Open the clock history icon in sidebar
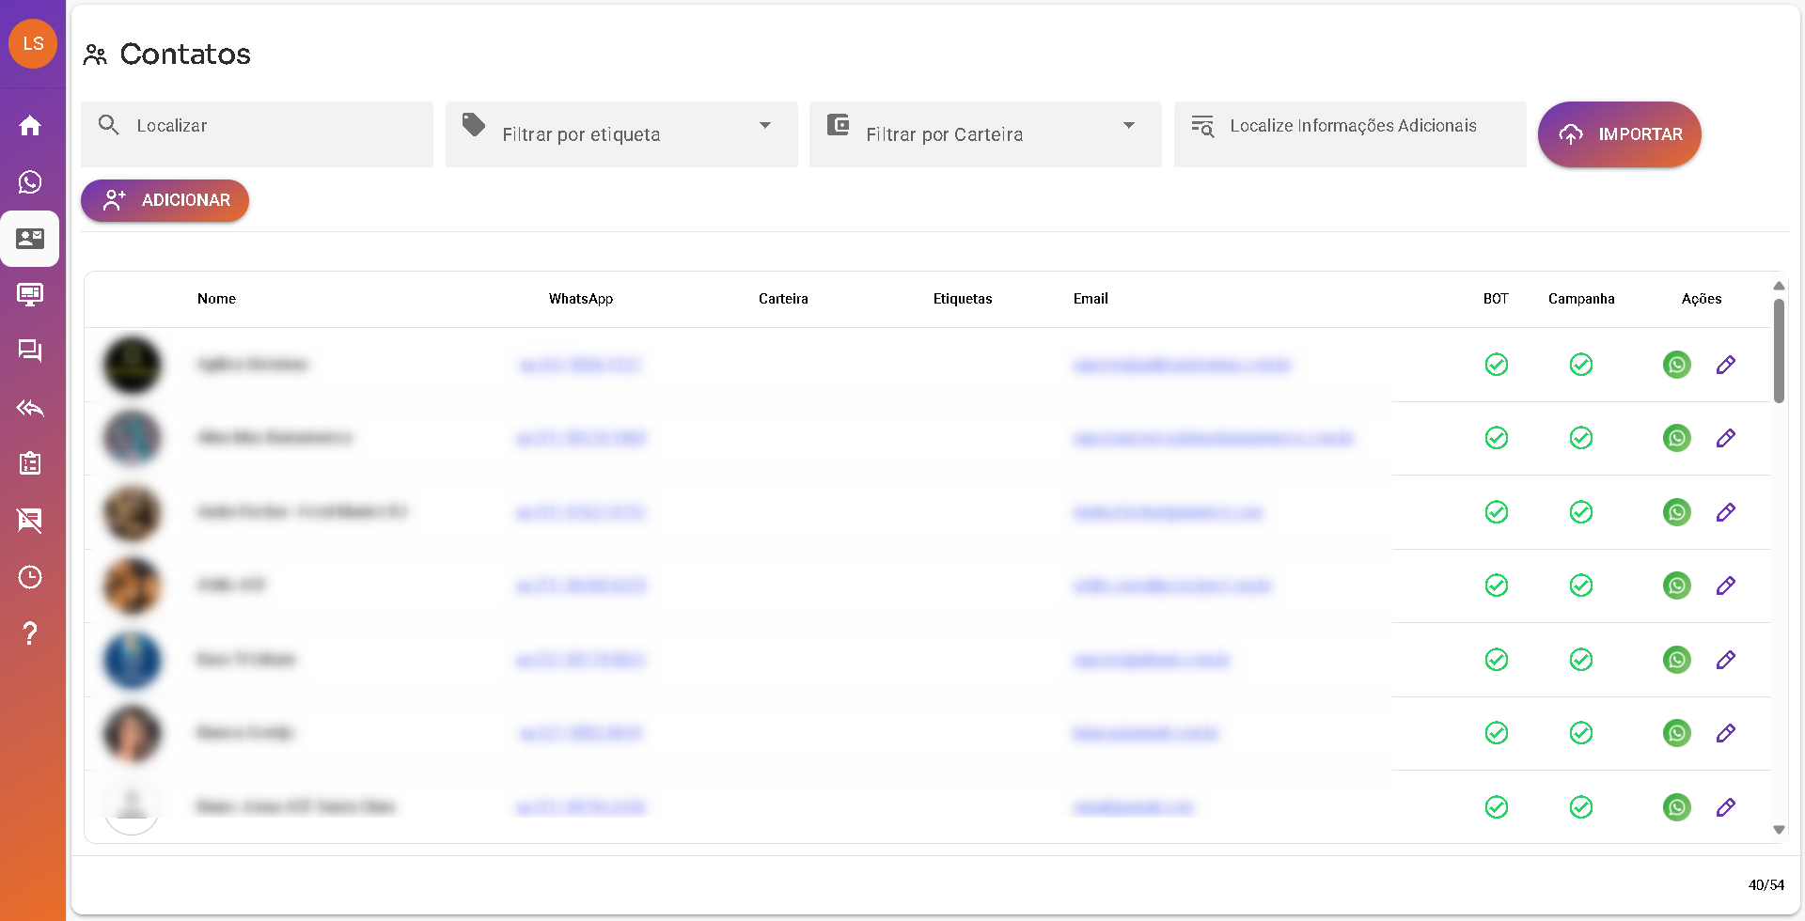This screenshot has width=1805, height=921. coord(30,577)
